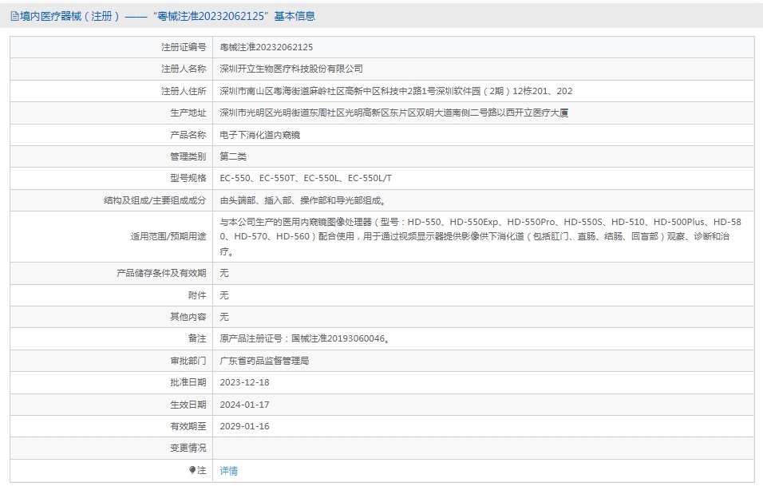Click the 适用范围/预期用途 label

[x=168, y=236]
